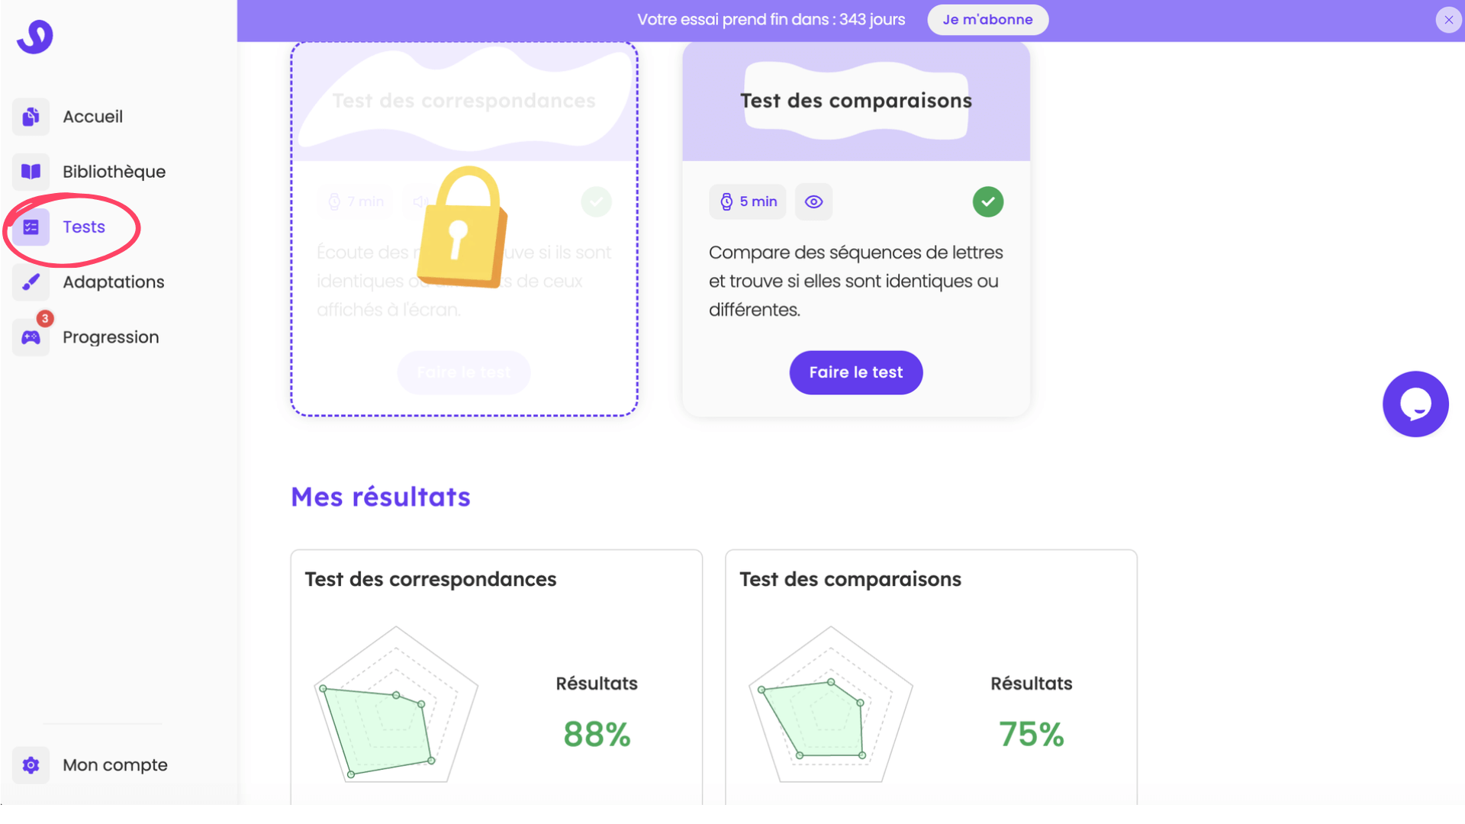Click the Accueil home icon
The height and width of the screenshot is (824, 1465).
[x=31, y=117]
